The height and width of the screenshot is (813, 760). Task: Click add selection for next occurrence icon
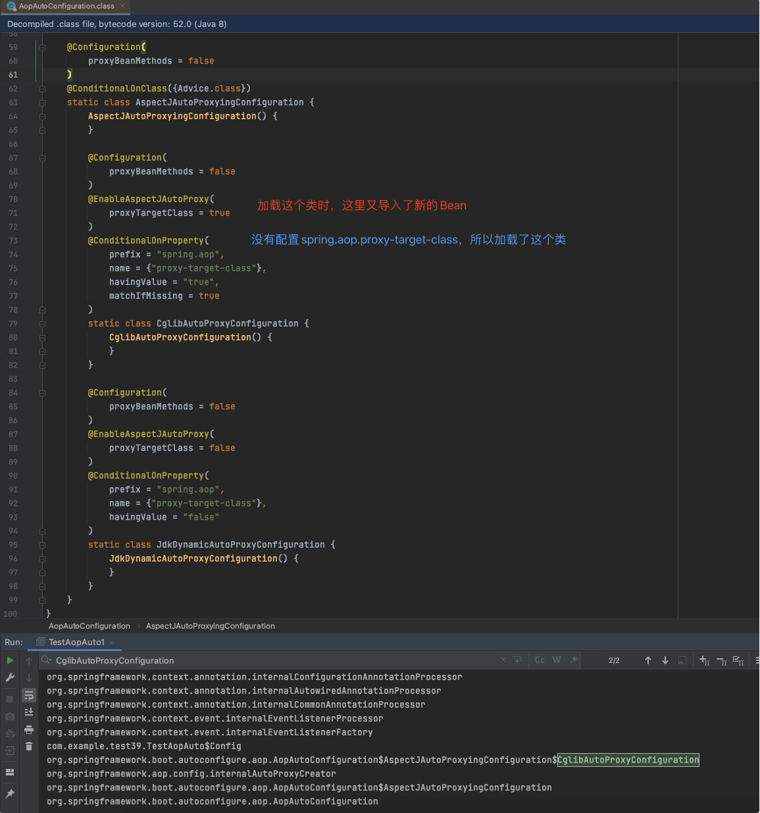click(x=704, y=660)
